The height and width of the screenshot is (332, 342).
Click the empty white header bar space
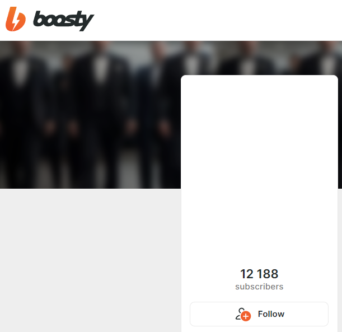(218, 20)
